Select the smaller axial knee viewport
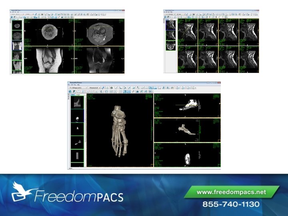 coord(49,32)
